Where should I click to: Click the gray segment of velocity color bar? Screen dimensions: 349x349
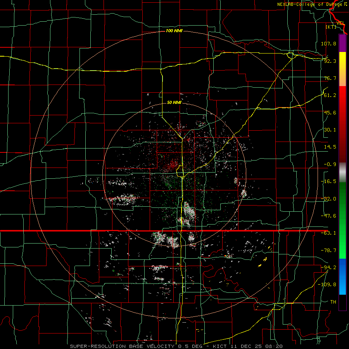342,173
